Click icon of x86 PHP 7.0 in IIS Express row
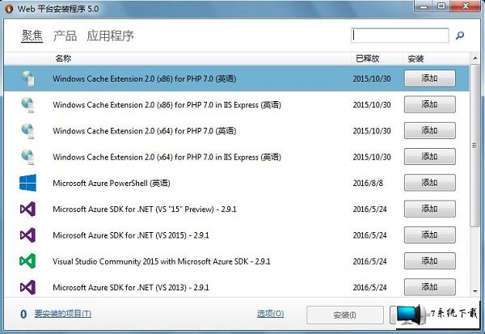 27,105
